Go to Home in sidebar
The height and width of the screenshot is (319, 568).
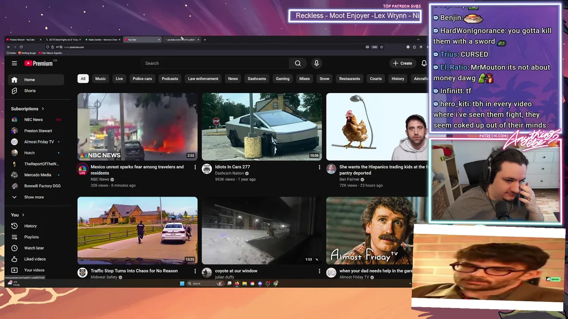36,80
